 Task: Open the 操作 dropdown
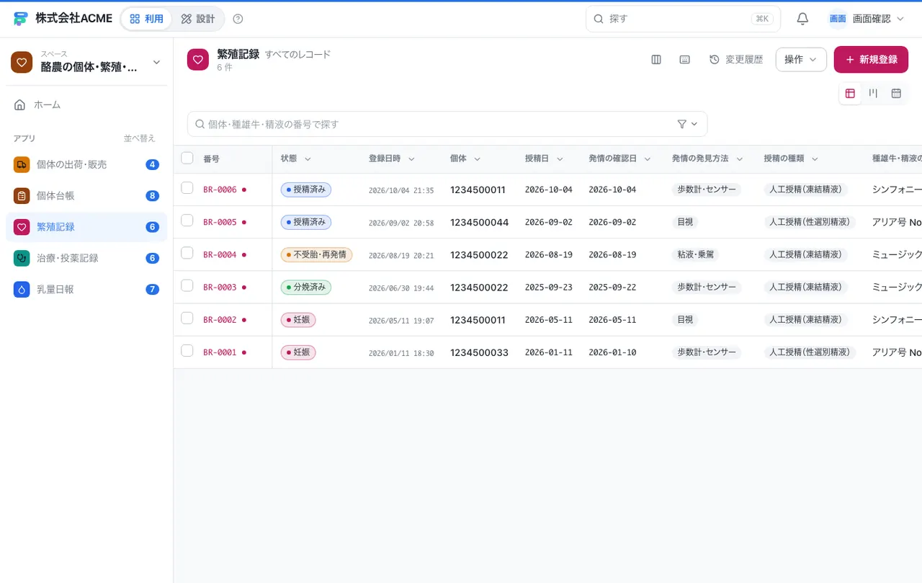point(801,60)
